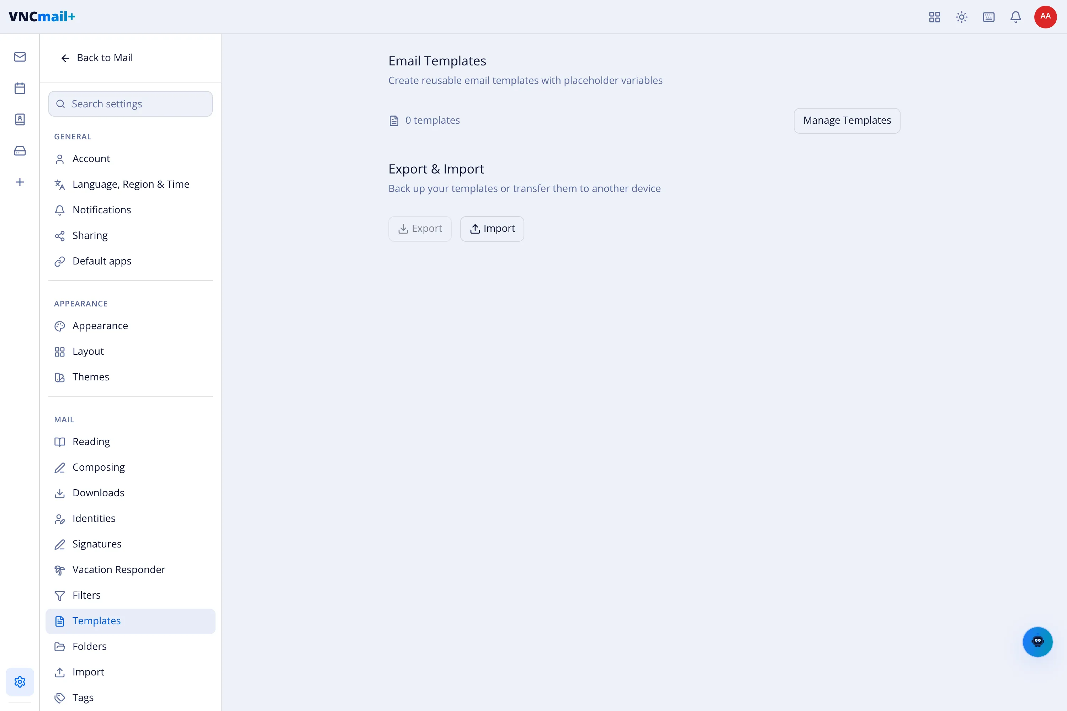The height and width of the screenshot is (711, 1067).
Task: Open Signatures settings
Action: pyautogui.click(x=131, y=544)
